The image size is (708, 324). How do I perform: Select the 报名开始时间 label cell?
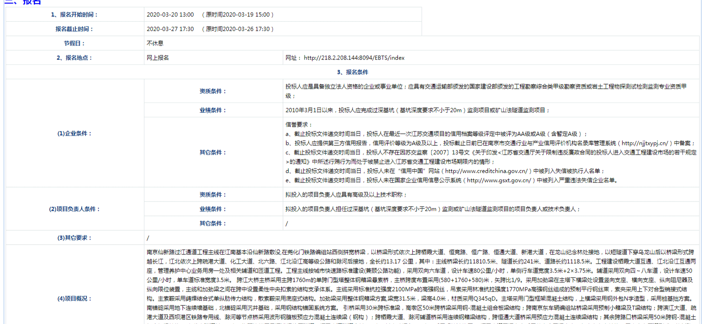click(x=74, y=14)
